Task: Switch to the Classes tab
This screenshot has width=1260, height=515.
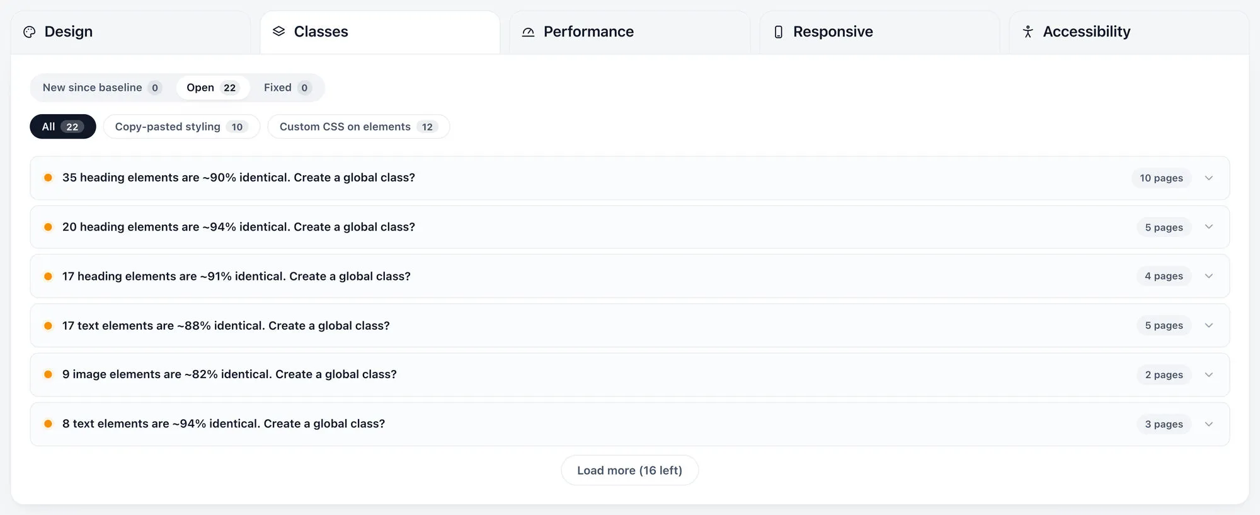Action: point(380,32)
